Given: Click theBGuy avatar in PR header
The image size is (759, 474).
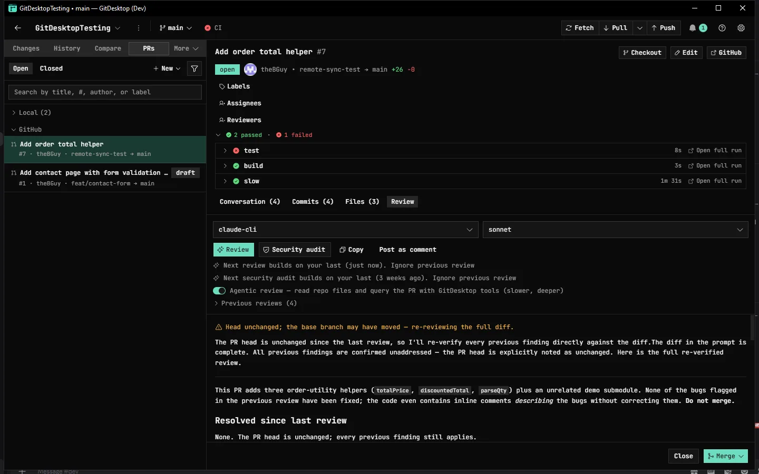Looking at the screenshot, I should coord(250,70).
